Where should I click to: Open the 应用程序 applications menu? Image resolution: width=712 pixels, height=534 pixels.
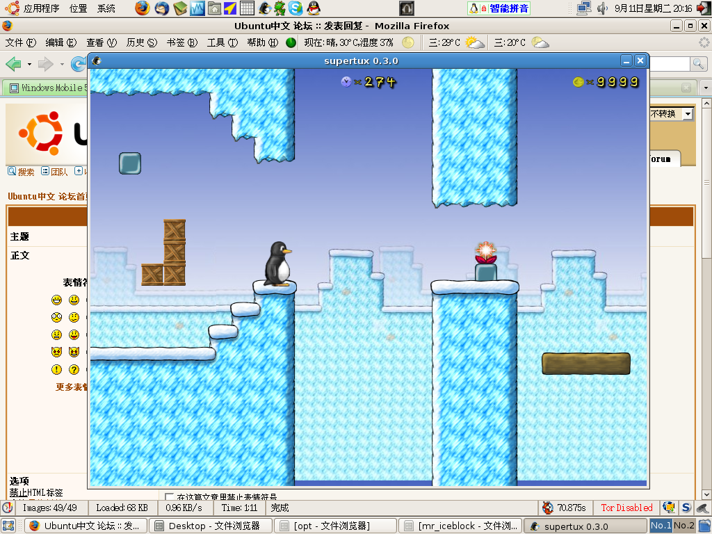[41, 8]
